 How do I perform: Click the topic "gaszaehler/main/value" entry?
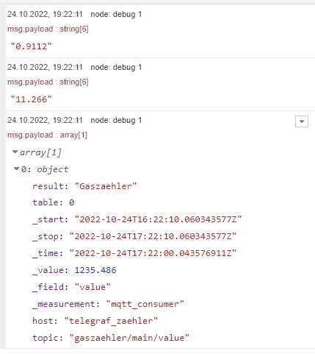click(111, 338)
